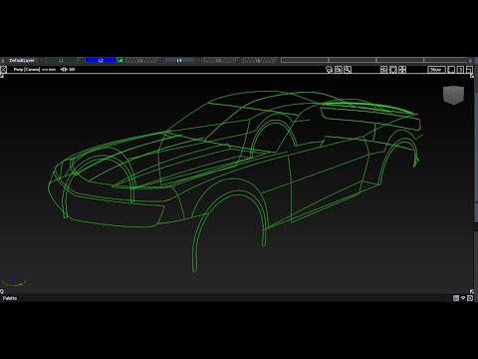This screenshot has height=359, width=478.
Task: Select layer L4 in layer bar
Action: (179, 60)
